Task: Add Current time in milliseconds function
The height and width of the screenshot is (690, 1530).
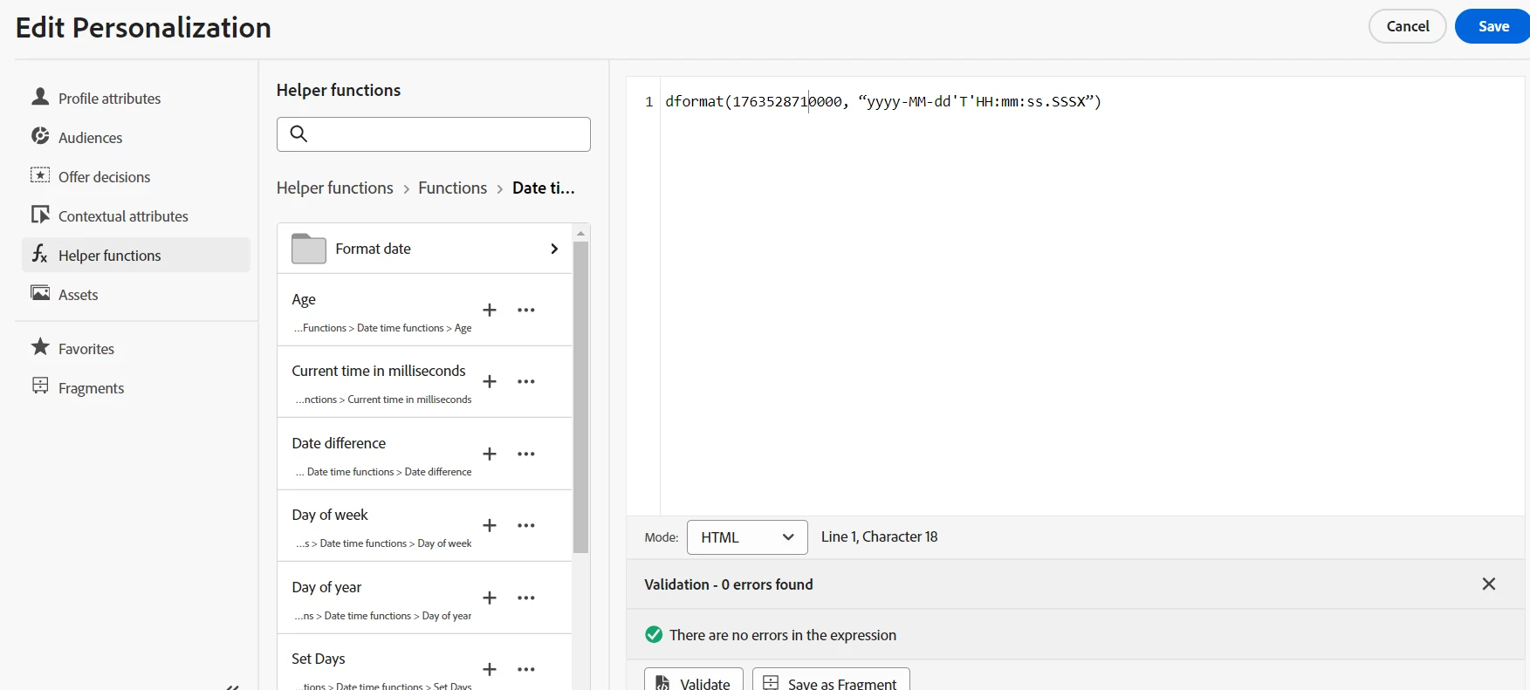Action: [x=490, y=382]
